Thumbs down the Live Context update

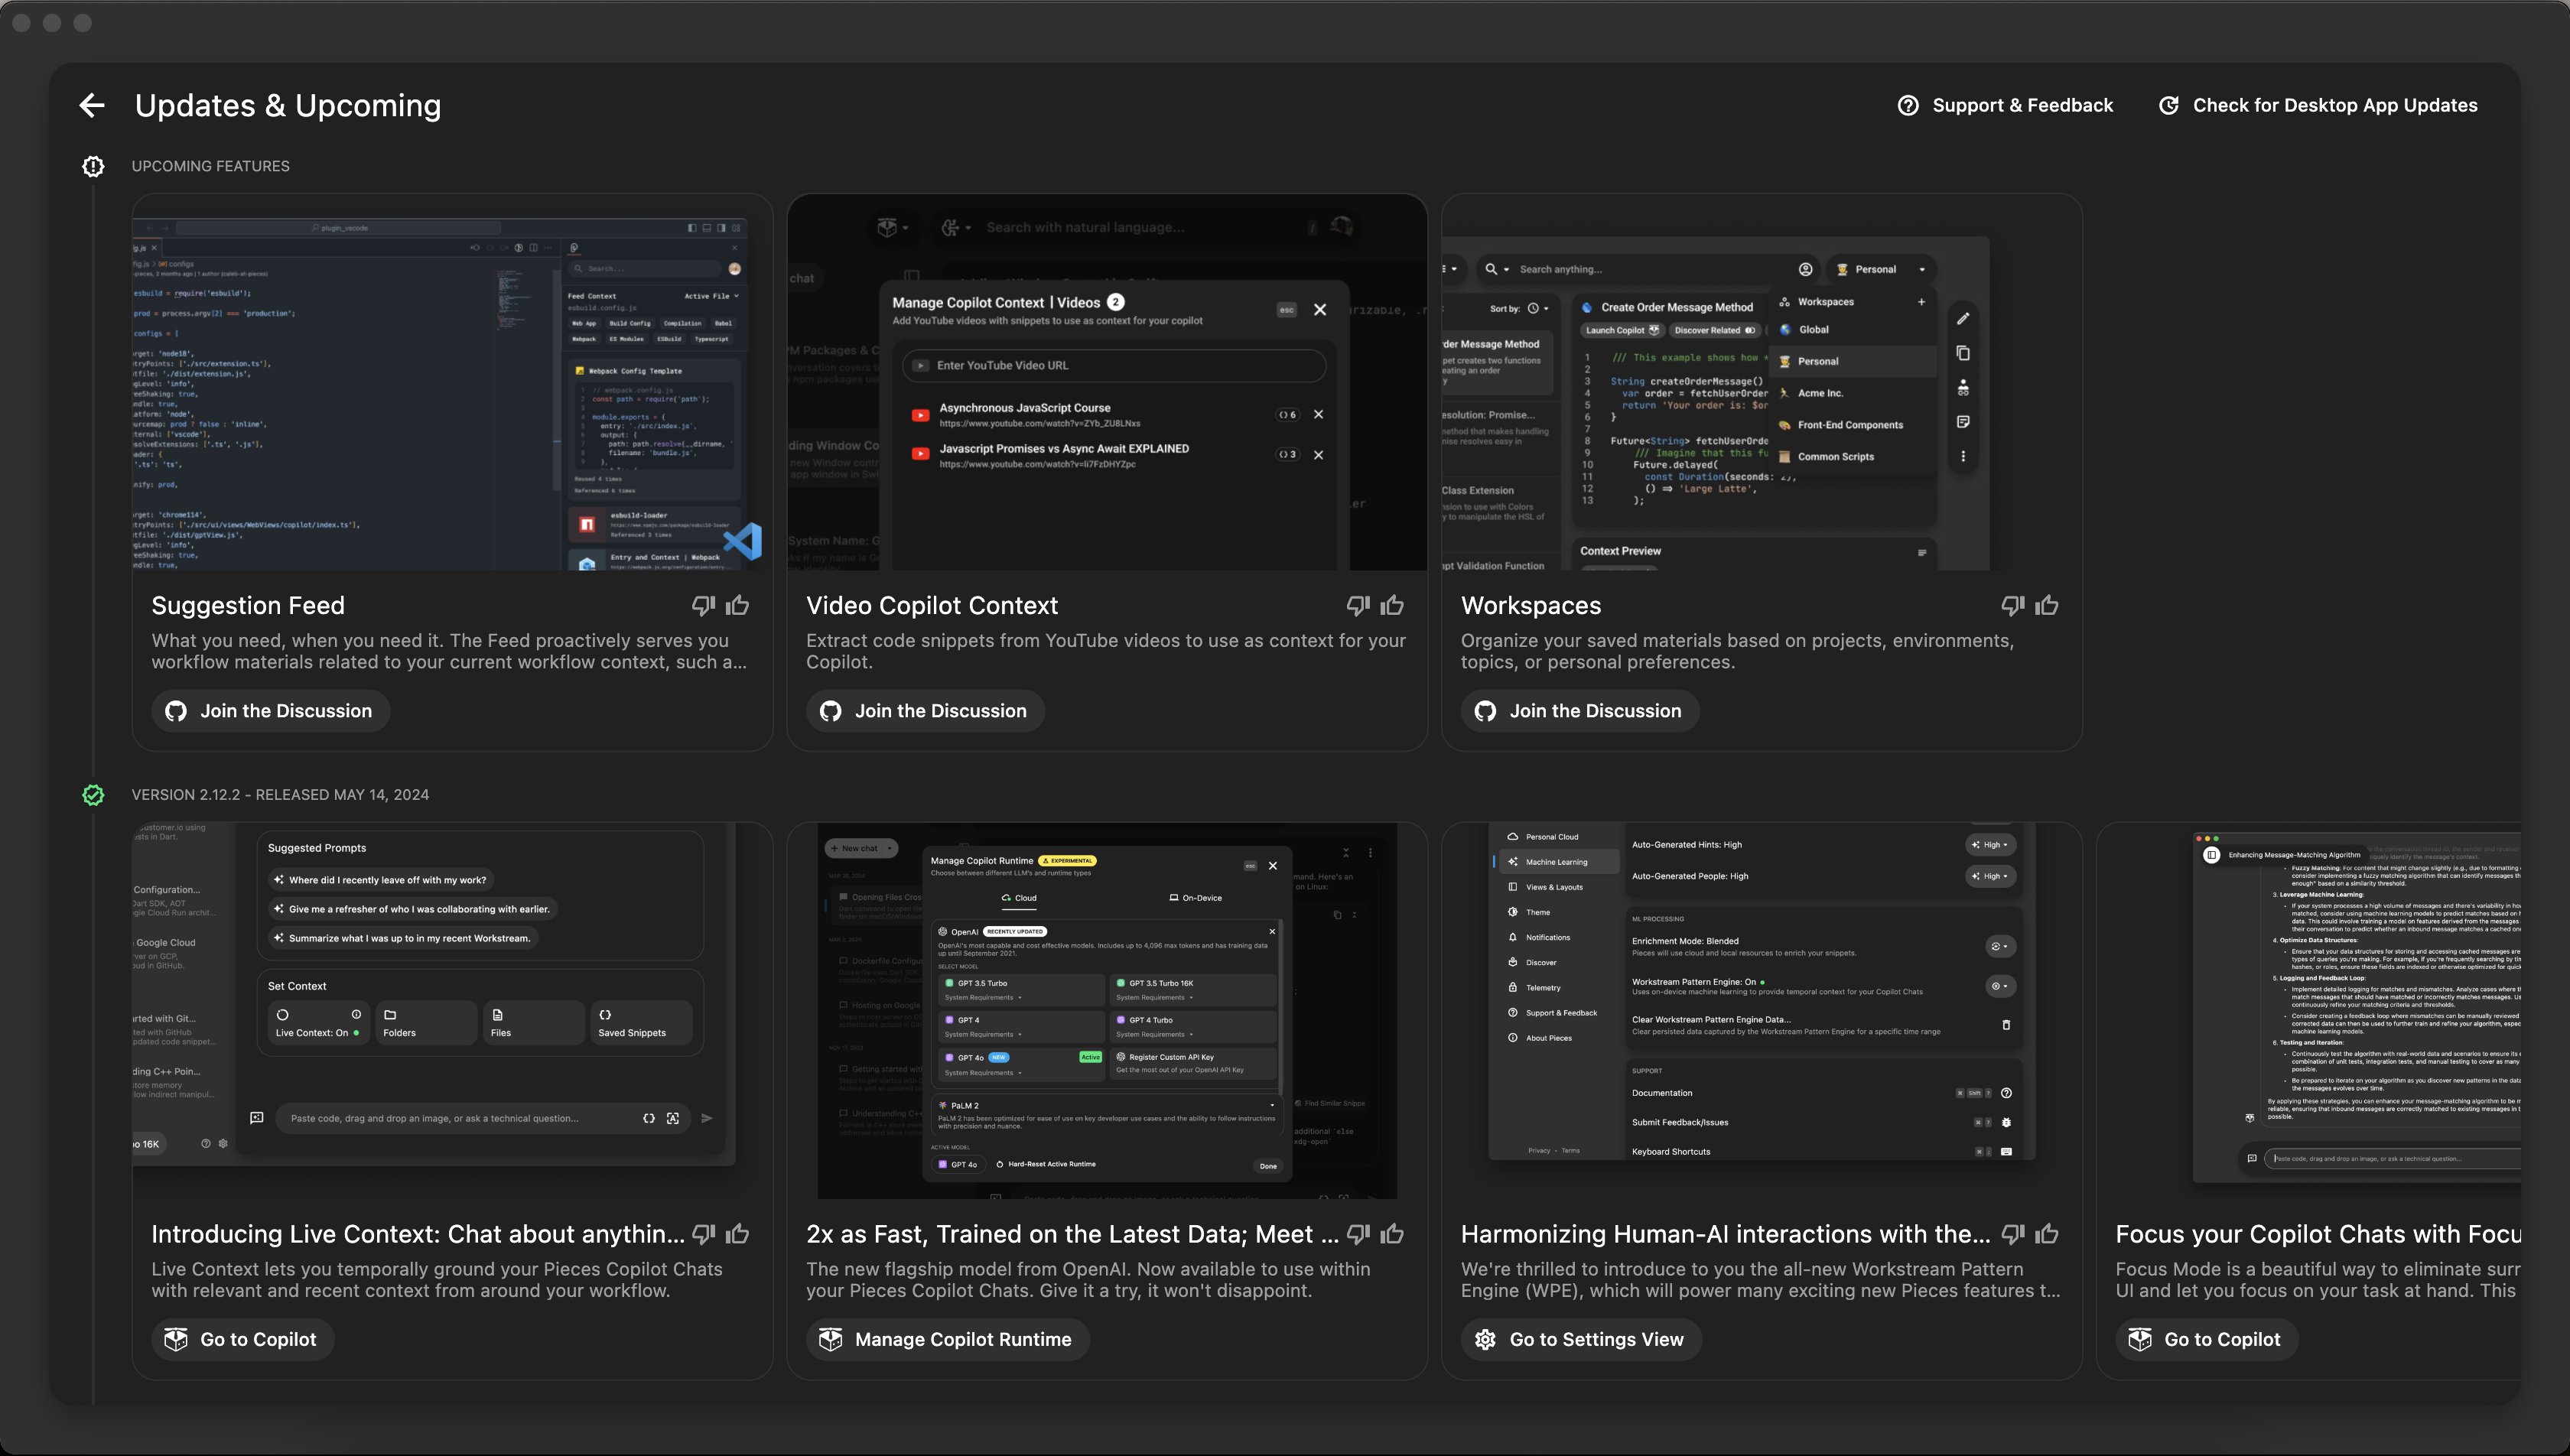(703, 1234)
